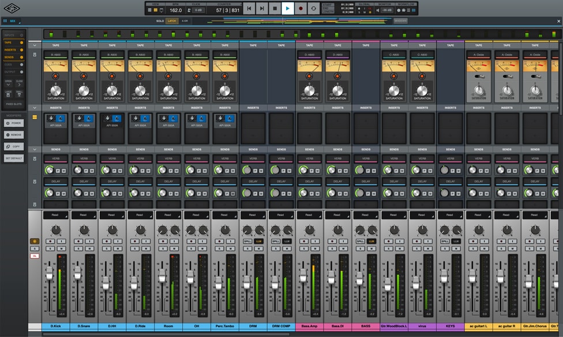This screenshot has width=563, height=337.
Task: Select LARGE strip size icon
Action: tap(8, 94)
